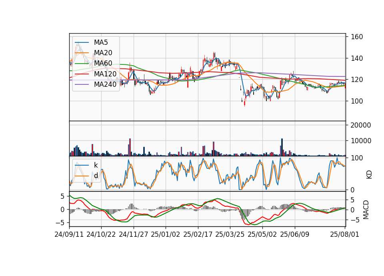Click the 120 price axis tick
Viewport: 384px width, 276px height.
tap(357, 80)
